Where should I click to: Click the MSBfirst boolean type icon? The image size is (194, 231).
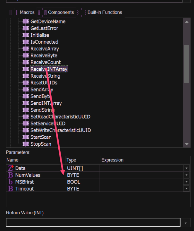(x=10, y=182)
